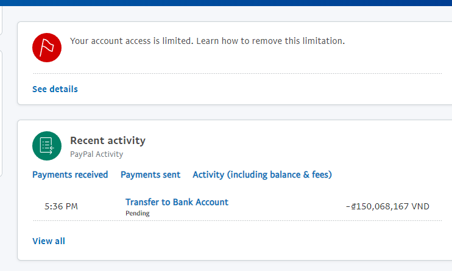Open the Transfer to Bank Account transaction
Screen dimensions: 452x271
pos(177,202)
